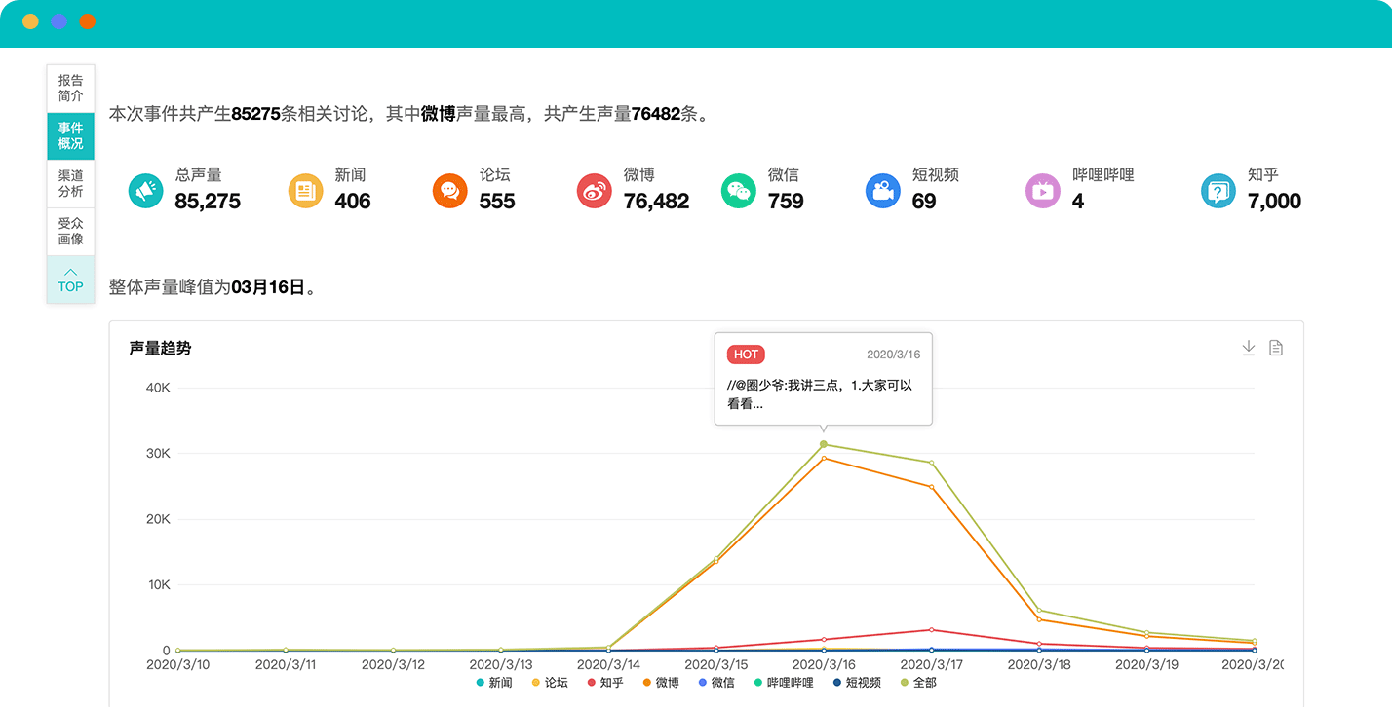
Task: Click the 2020/3/16 date in tooltip
Action: click(894, 354)
